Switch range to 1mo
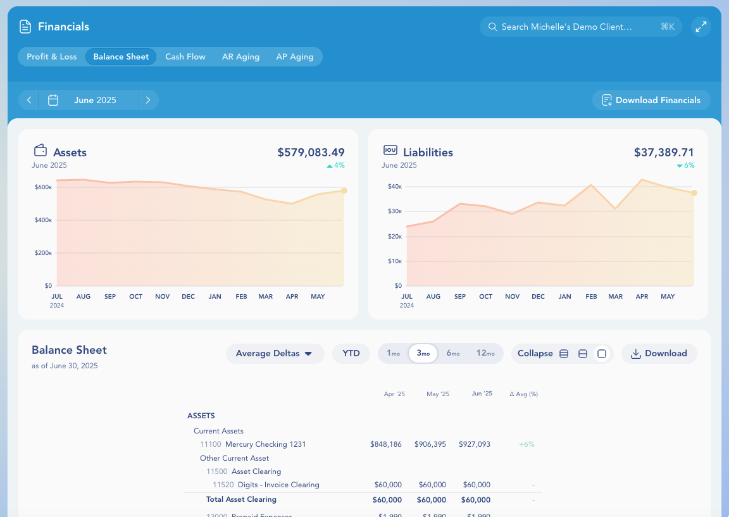Image resolution: width=729 pixels, height=517 pixels. 394,354
